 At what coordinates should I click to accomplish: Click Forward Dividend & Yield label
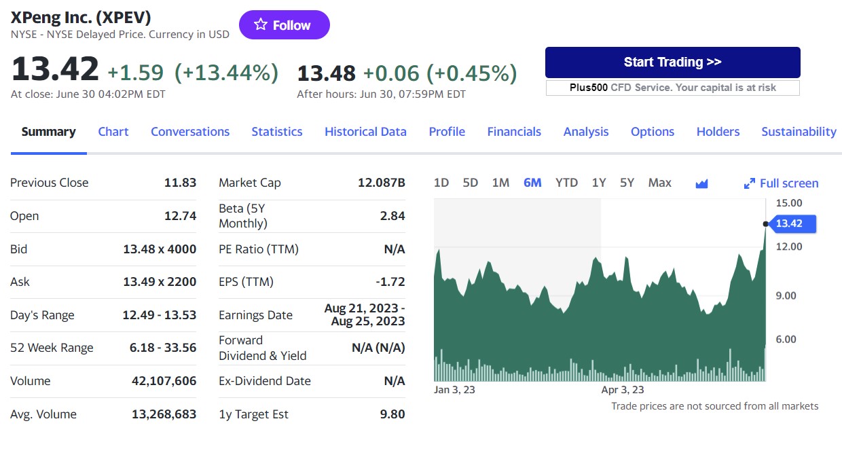click(x=263, y=348)
